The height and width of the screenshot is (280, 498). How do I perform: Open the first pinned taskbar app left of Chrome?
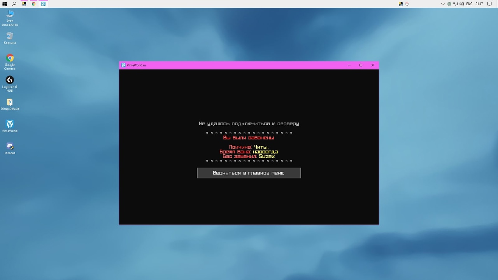pyautogui.click(x=24, y=4)
